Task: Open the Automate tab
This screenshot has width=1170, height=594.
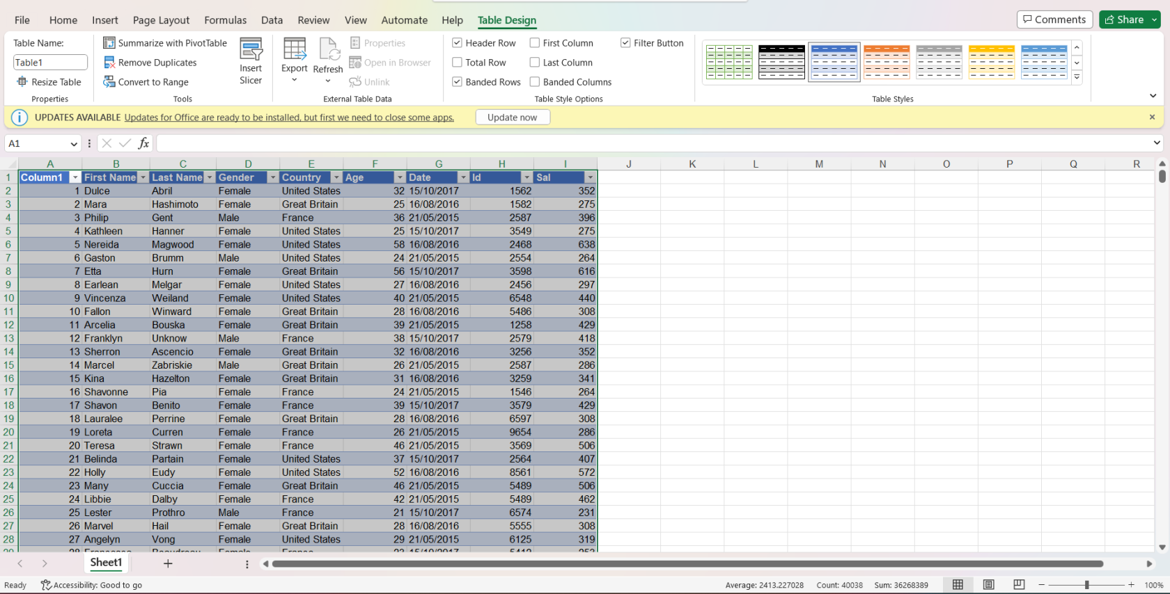Action: 405,20
